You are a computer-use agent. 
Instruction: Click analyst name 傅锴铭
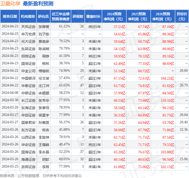click(x=44, y=71)
